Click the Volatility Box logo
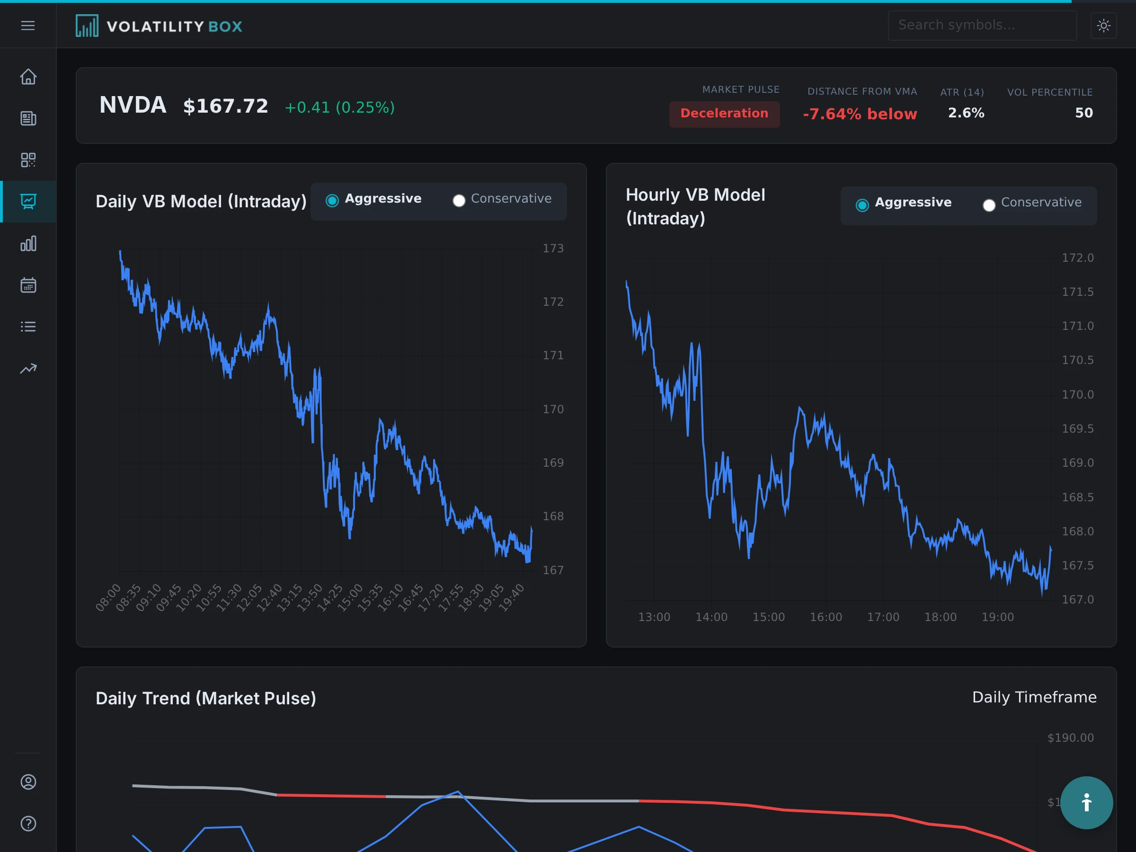Screen dimensions: 1136x852 (x=159, y=26)
